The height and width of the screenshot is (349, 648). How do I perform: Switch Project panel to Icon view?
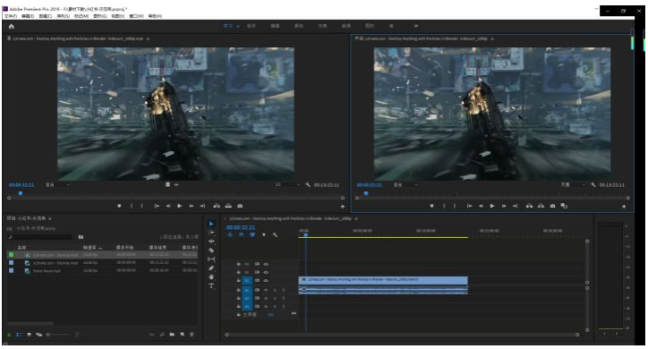(29, 334)
